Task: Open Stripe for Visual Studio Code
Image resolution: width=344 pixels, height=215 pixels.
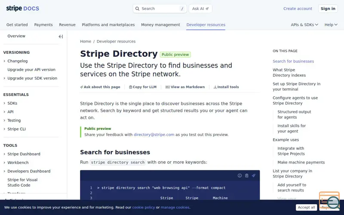Action: coord(22,182)
